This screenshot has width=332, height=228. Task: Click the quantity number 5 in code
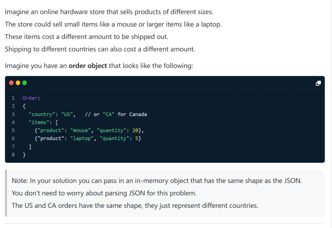pos(137,138)
